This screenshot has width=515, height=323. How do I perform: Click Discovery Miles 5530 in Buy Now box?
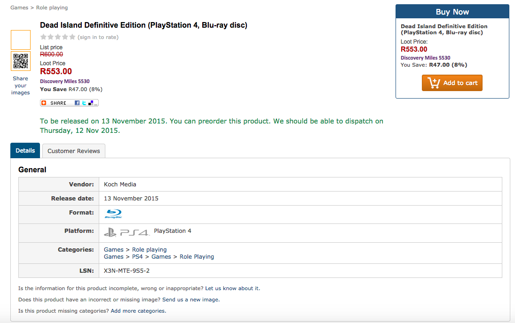[x=425, y=58]
